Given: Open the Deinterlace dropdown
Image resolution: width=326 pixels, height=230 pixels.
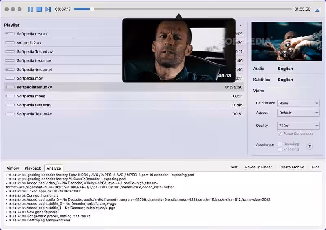Looking at the screenshot, I should (298, 103).
